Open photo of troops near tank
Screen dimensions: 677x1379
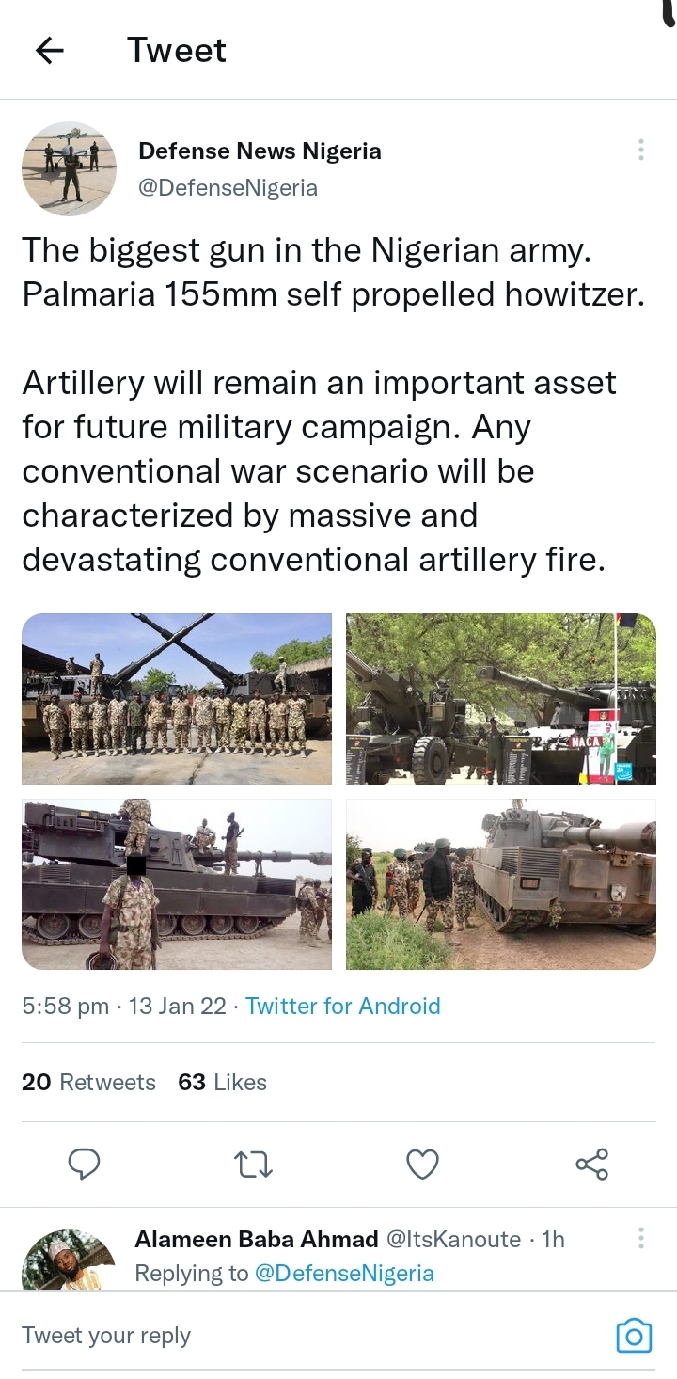coord(501,884)
